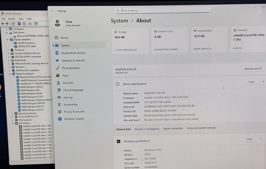Click the Device ID value text
The width and height of the screenshot is (266, 169).
[x=169, y=106]
